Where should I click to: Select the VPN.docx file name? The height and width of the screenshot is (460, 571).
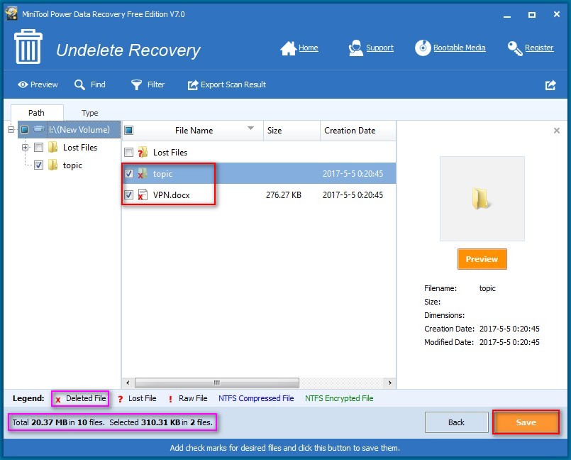(x=171, y=195)
